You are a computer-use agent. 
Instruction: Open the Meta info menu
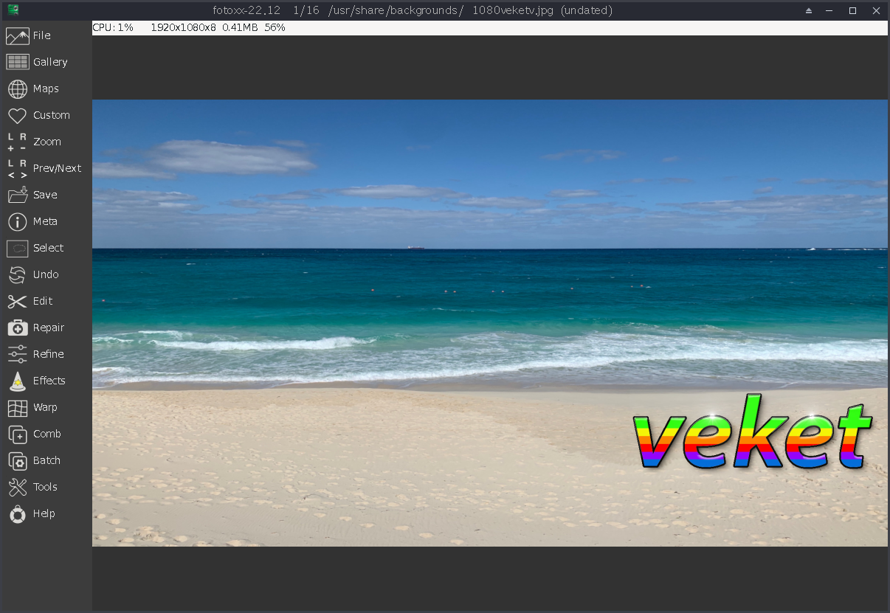pyautogui.click(x=32, y=221)
